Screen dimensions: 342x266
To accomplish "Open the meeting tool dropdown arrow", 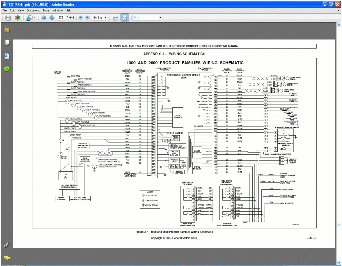I will pyautogui.click(x=34, y=18).
